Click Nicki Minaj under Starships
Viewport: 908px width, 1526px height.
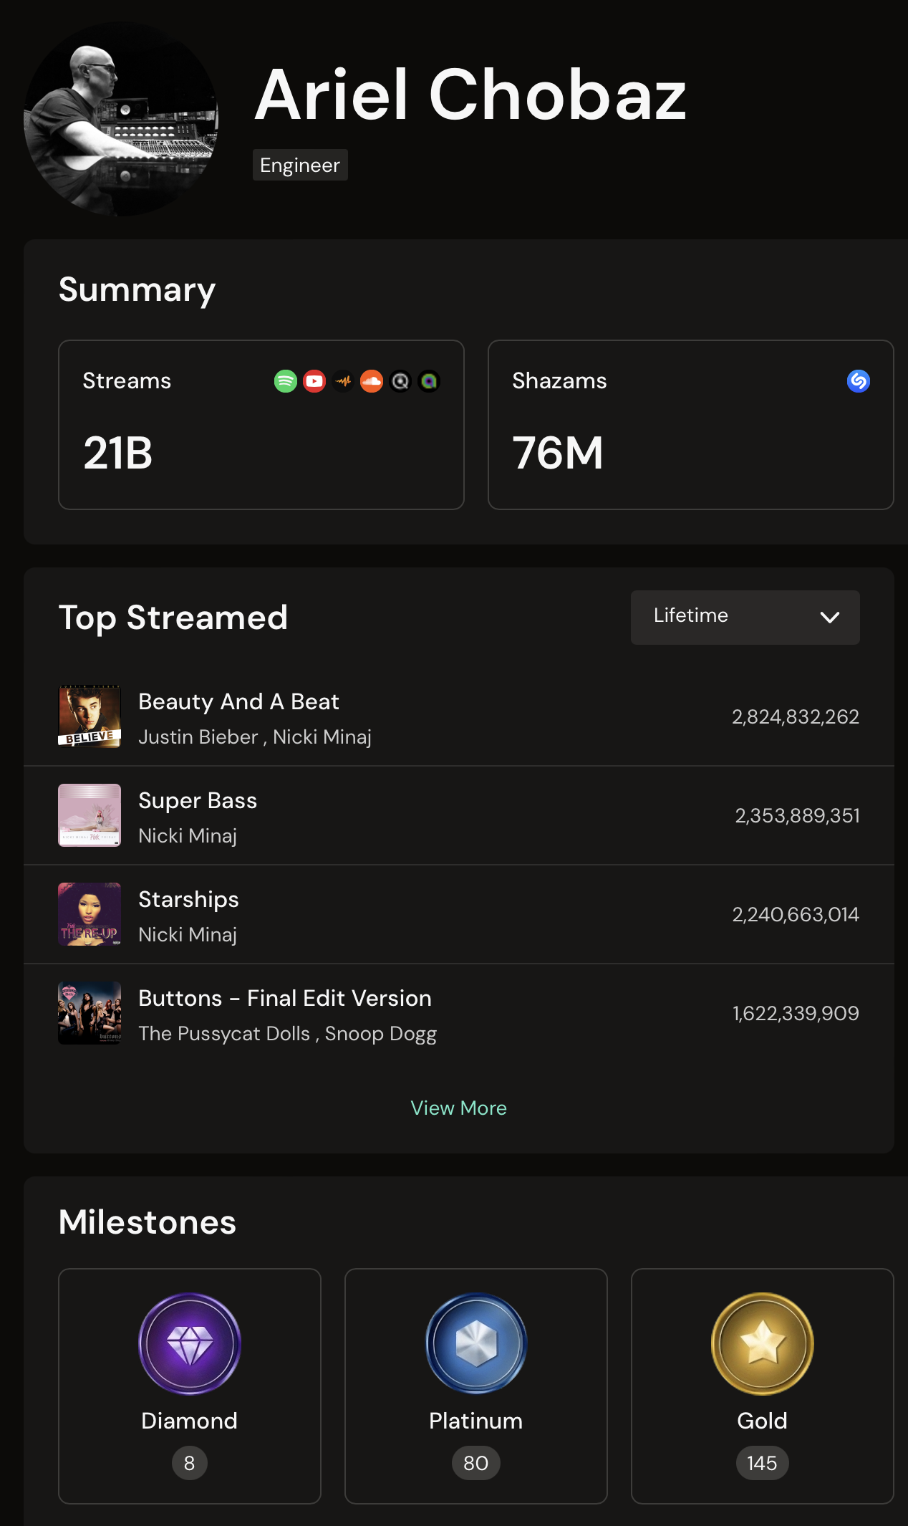point(188,935)
